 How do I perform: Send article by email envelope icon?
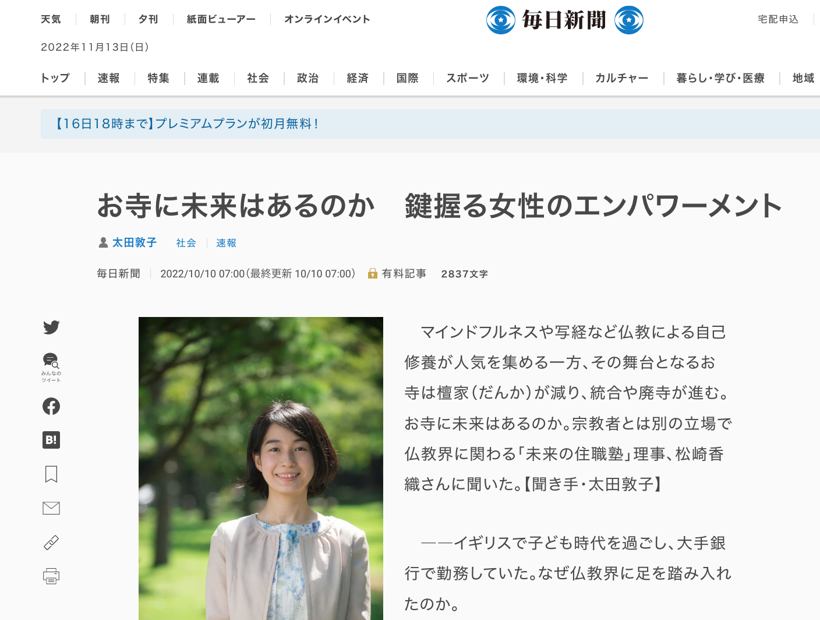[x=51, y=508]
